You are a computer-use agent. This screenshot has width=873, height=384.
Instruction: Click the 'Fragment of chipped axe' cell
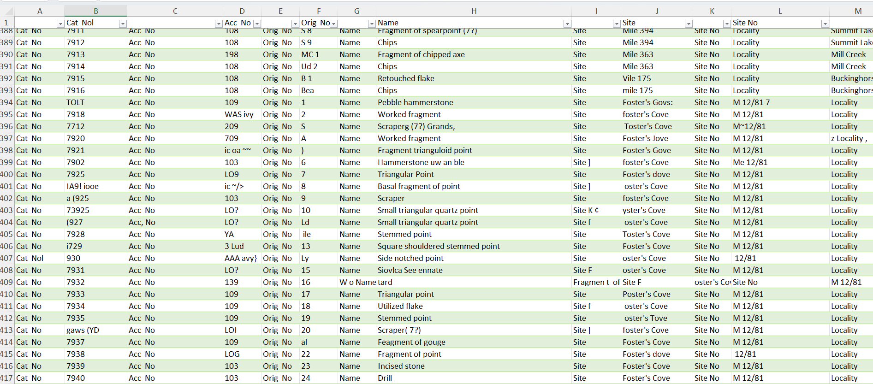[421, 54]
